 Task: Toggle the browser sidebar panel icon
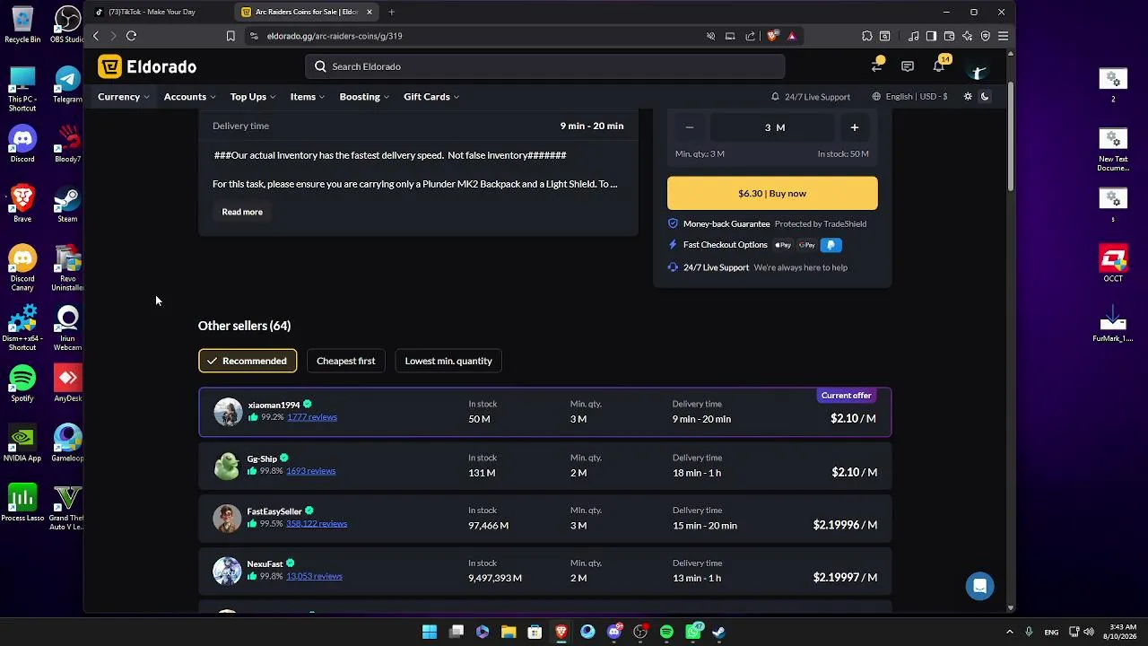pyautogui.click(x=931, y=36)
